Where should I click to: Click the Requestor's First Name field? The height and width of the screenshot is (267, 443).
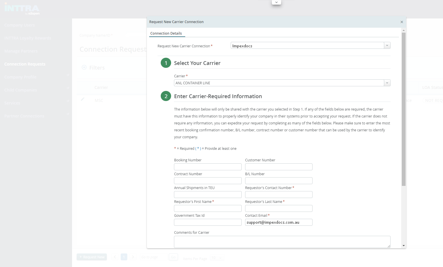208,208
